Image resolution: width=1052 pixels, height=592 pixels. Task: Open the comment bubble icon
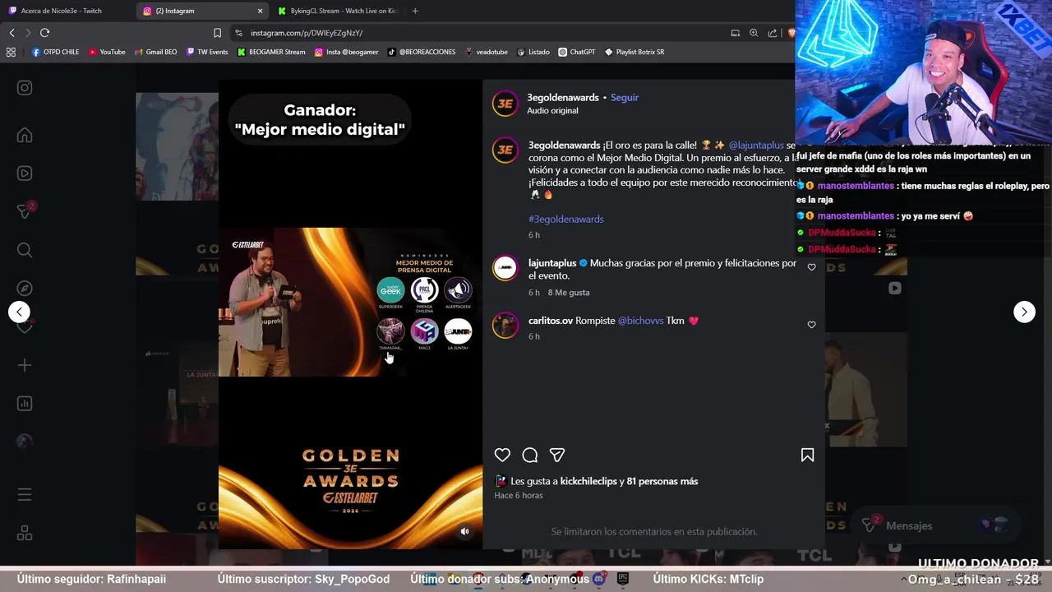530,455
